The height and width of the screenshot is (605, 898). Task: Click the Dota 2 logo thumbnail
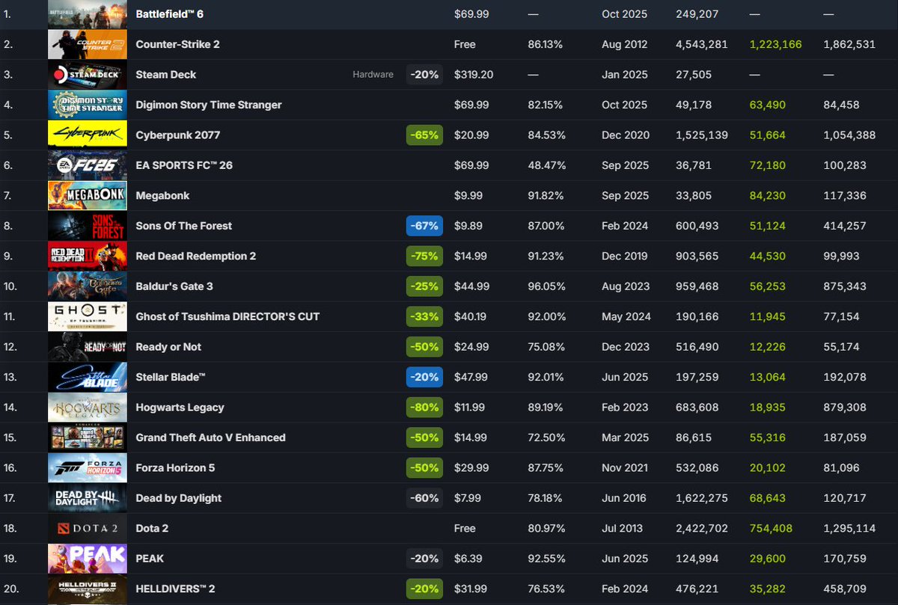(x=87, y=528)
